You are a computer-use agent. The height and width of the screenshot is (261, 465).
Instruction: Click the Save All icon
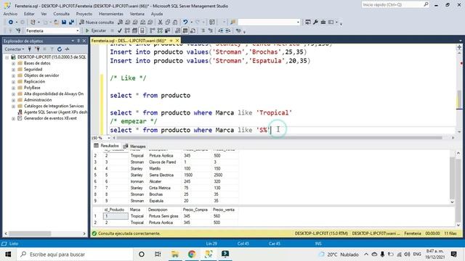71,22
